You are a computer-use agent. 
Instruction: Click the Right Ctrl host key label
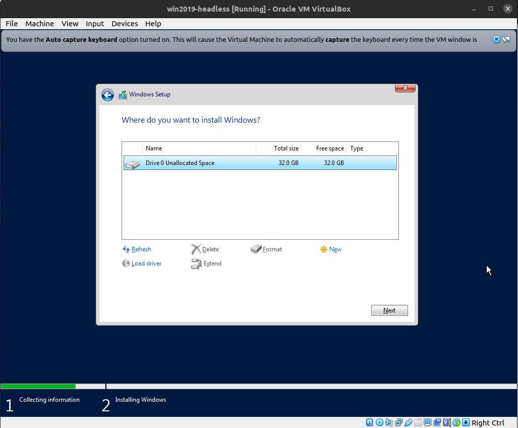pyautogui.click(x=488, y=423)
